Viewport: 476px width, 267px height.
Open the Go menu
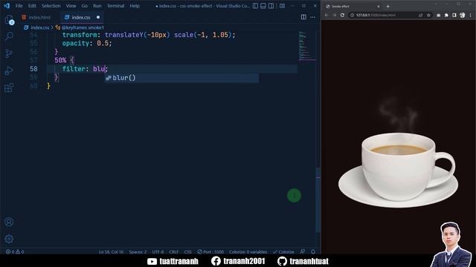coord(84,6)
